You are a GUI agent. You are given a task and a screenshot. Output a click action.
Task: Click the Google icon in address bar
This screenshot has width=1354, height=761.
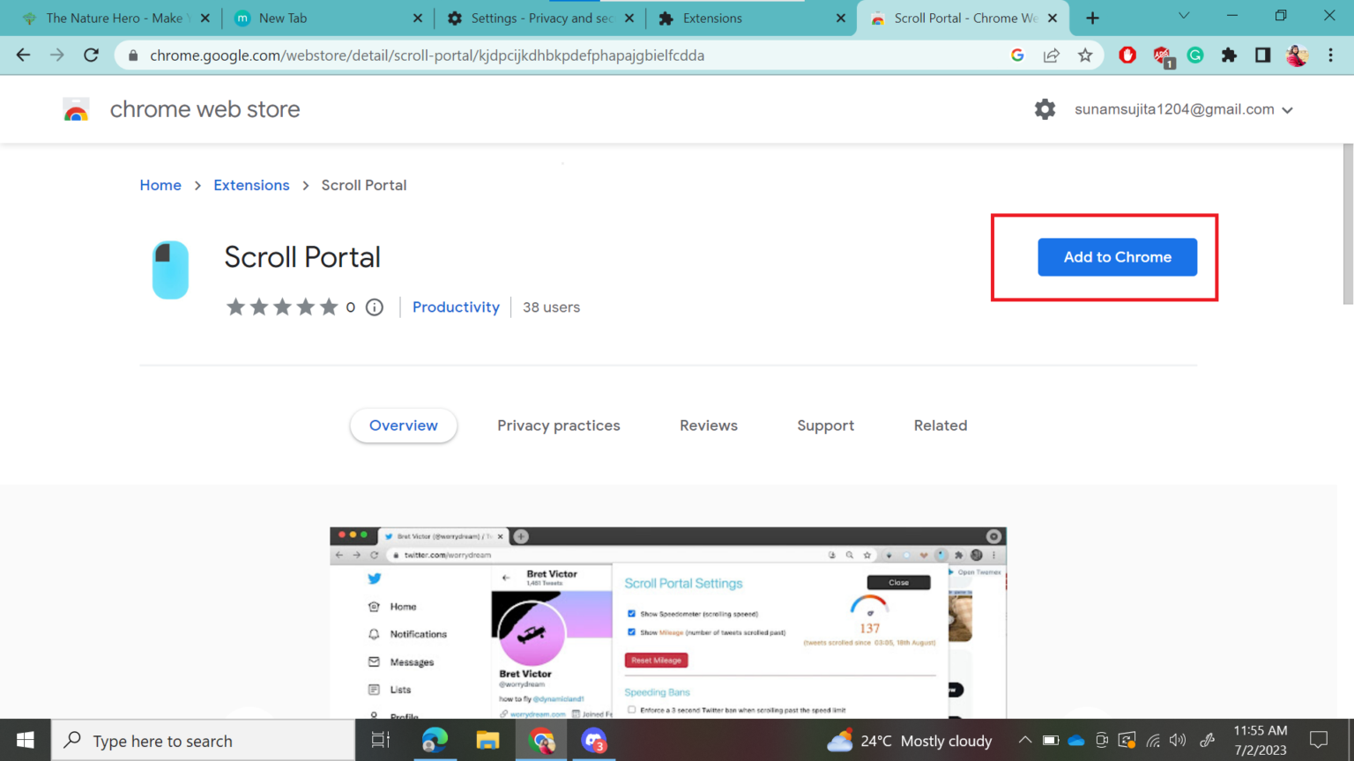click(1017, 55)
